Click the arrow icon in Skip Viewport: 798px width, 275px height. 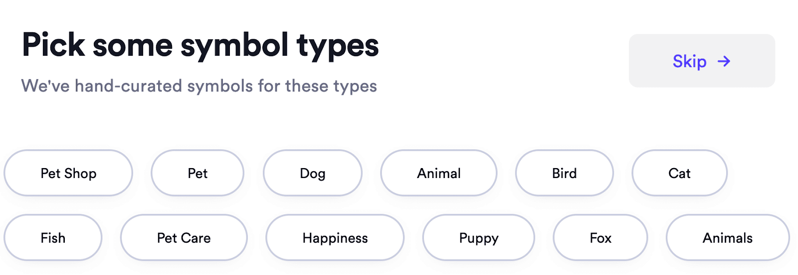724,61
